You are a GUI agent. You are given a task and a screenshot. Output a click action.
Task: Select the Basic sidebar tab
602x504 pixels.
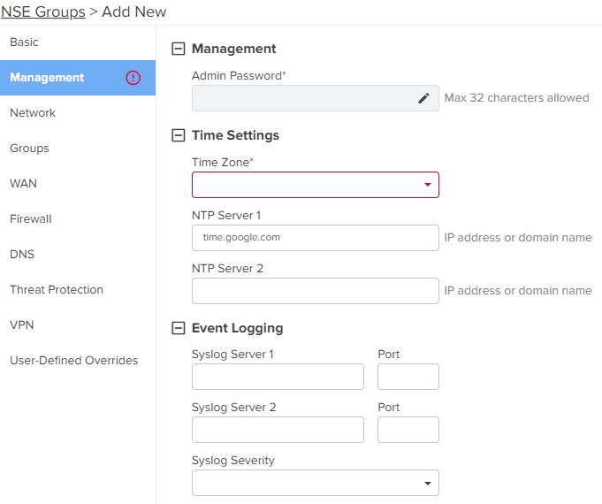78,42
